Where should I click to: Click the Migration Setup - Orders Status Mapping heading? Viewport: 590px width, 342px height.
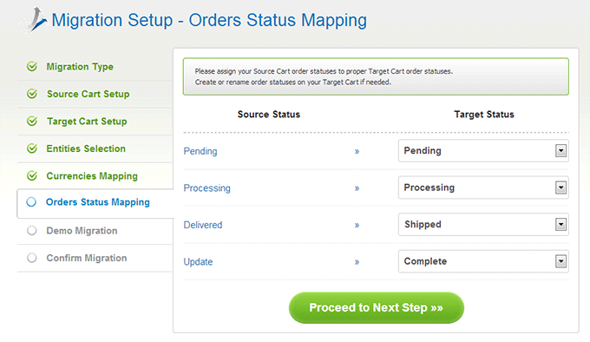(209, 20)
